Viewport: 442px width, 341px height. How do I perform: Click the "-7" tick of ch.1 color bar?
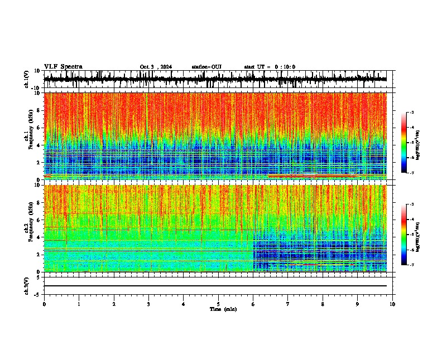pos(412,173)
